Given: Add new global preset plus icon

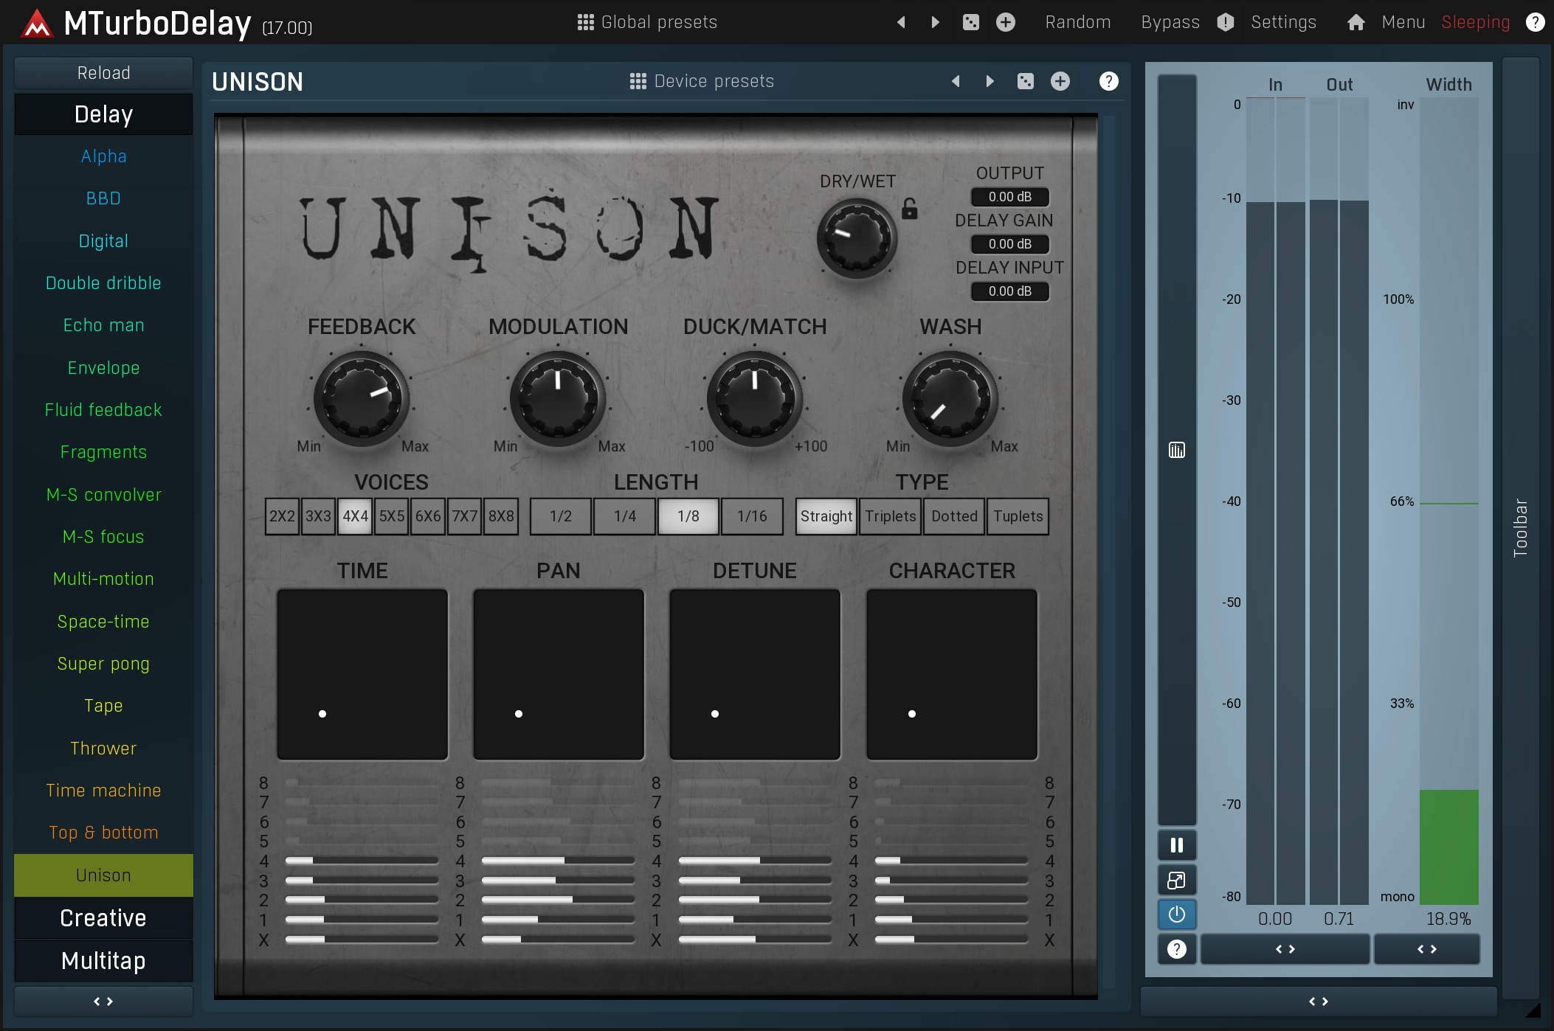Looking at the screenshot, I should 1005,22.
